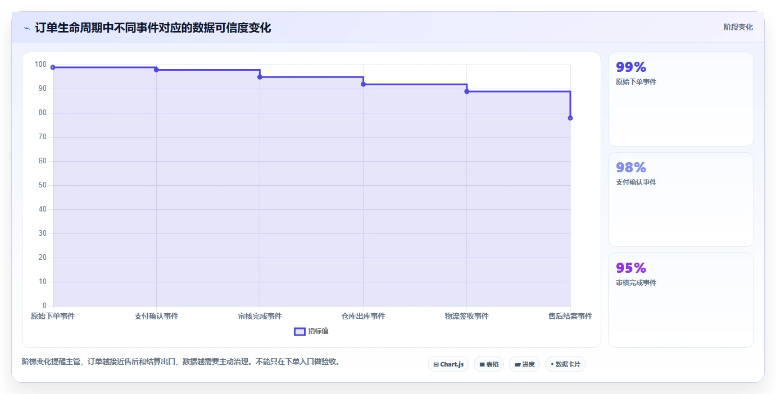776x394 pixels.
Task: Click the 指标值 legend color box
Action: [x=299, y=331]
